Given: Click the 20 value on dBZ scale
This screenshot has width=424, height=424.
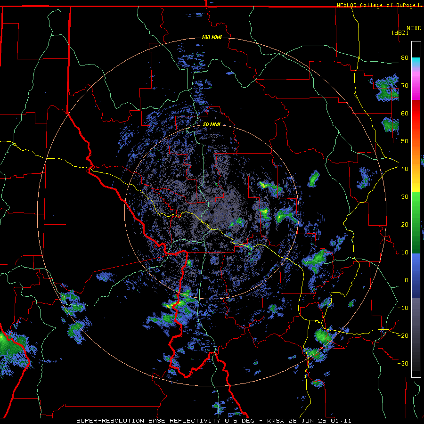Looking at the screenshot, I should tap(405, 224).
